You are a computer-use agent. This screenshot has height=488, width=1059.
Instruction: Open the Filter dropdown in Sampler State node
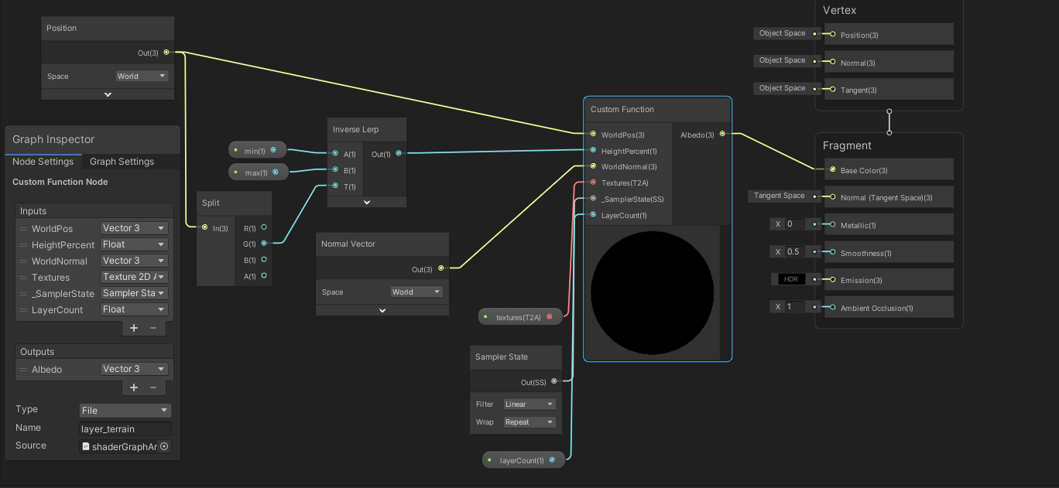(529, 404)
